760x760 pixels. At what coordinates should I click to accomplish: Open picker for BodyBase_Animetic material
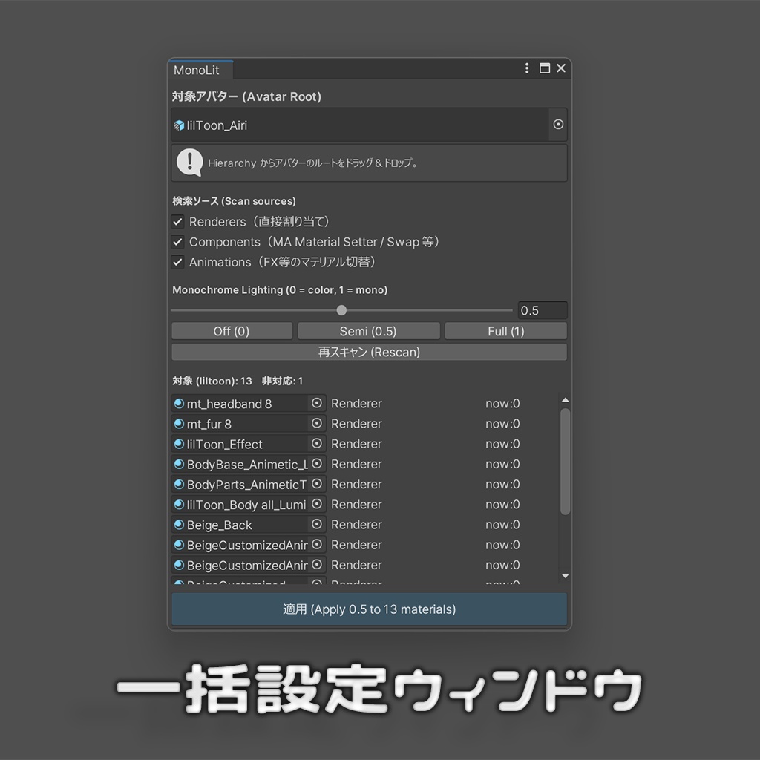click(x=317, y=464)
